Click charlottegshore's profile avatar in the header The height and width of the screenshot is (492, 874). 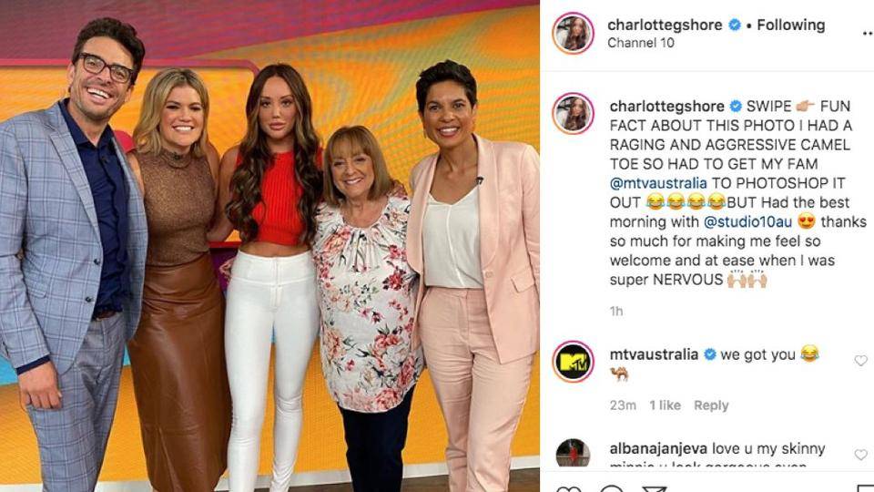pos(573,33)
